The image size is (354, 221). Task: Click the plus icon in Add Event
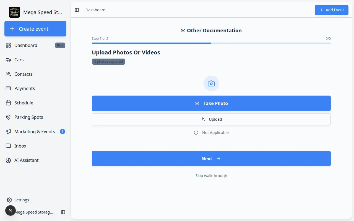[321, 10]
